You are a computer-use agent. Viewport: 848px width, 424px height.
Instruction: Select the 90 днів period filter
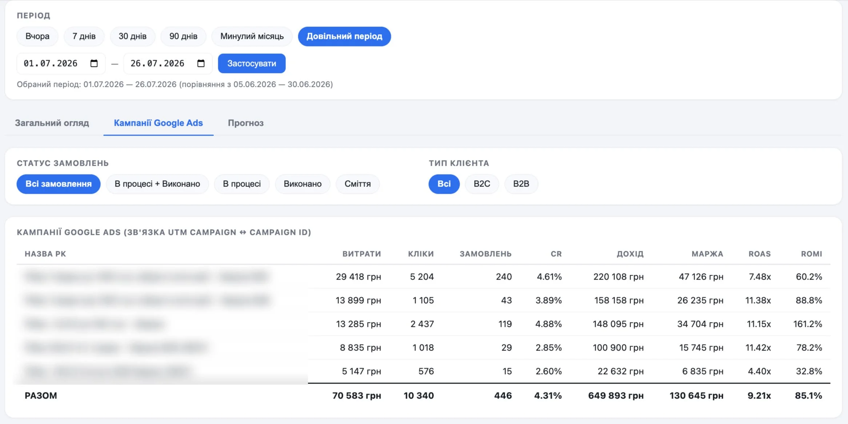(x=183, y=36)
